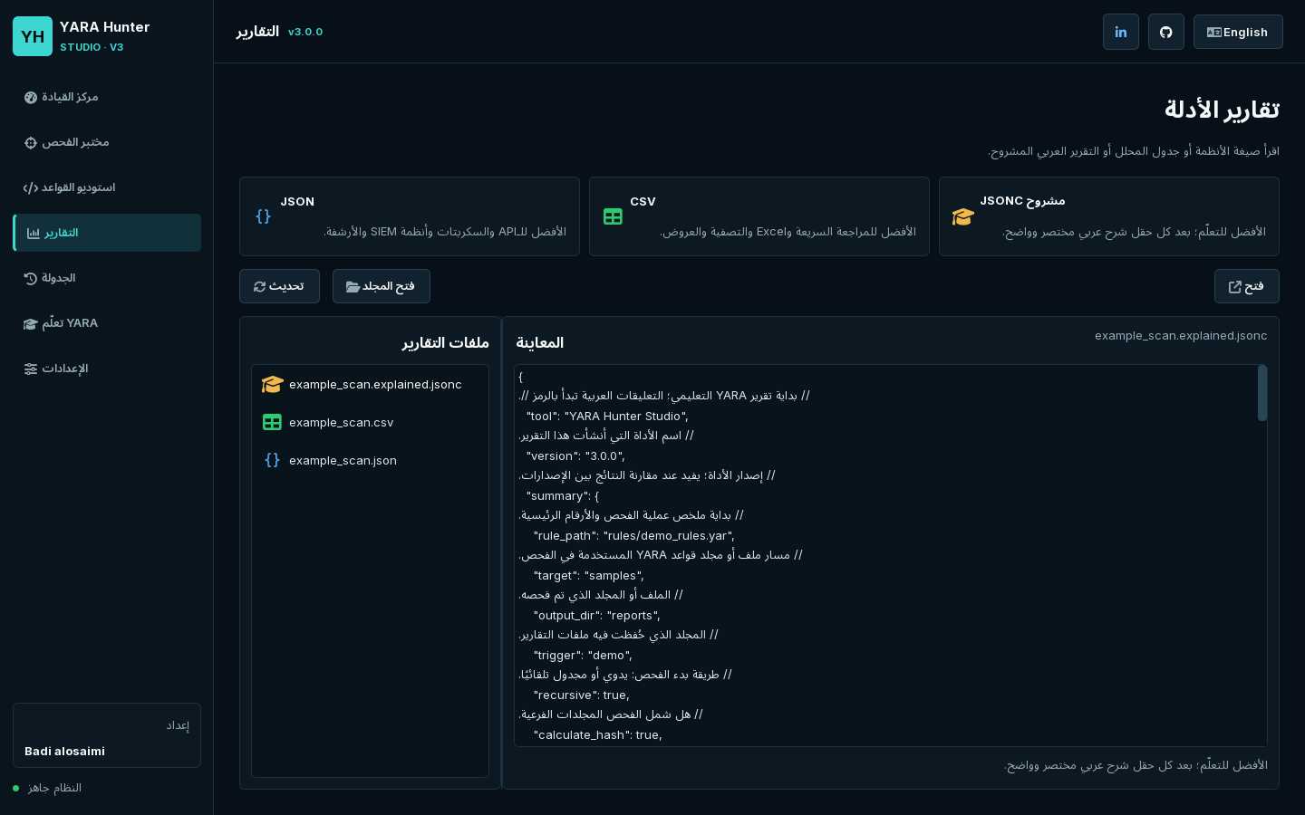Click the crosshair icon beside مختبر الفحص
Screen dimensions: 1305x815
pyautogui.click(x=31, y=143)
